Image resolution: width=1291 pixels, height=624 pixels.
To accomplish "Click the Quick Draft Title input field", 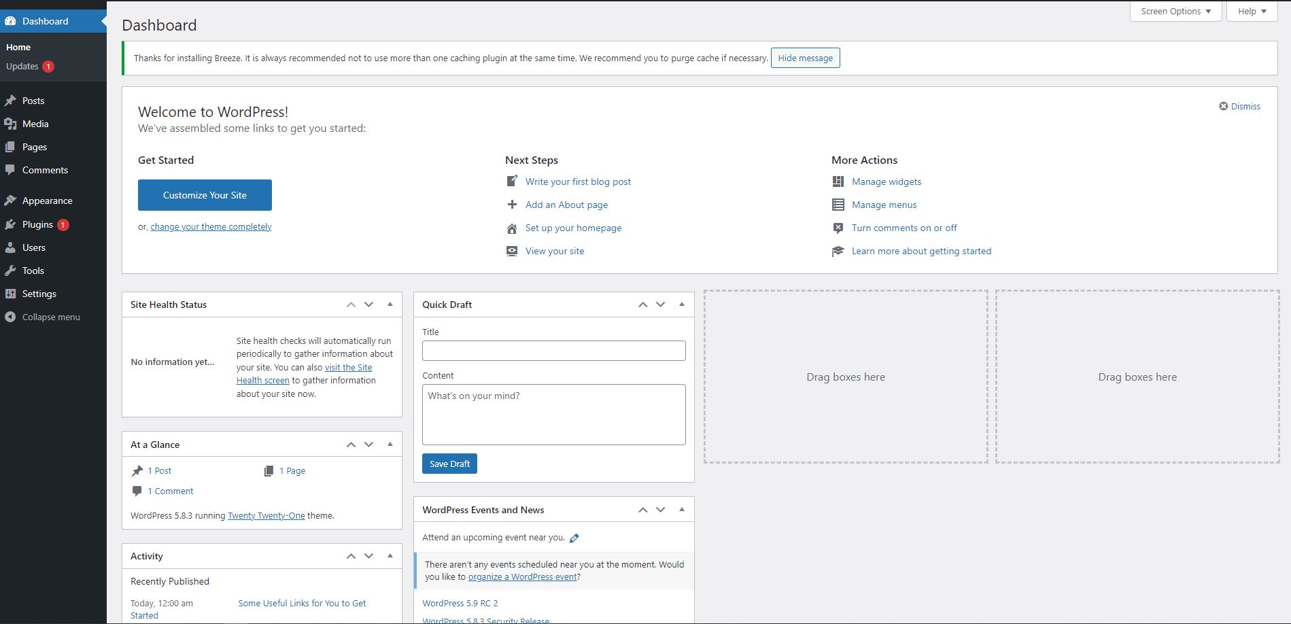I will (x=554, y=351).
